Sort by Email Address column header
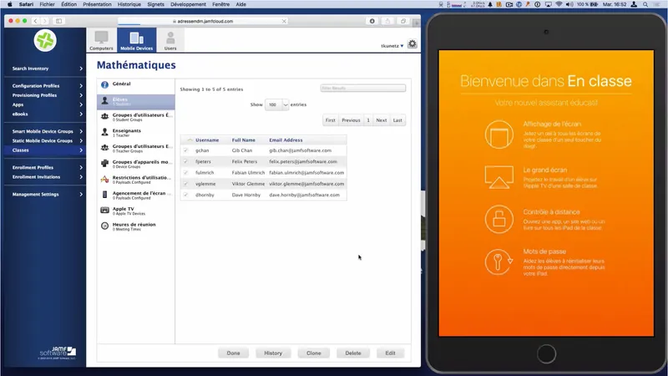 (286, 140)
